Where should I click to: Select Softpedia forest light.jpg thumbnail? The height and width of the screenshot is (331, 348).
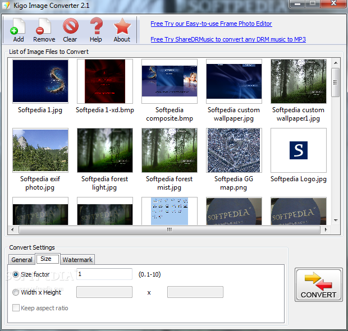(x=105, y=150)
